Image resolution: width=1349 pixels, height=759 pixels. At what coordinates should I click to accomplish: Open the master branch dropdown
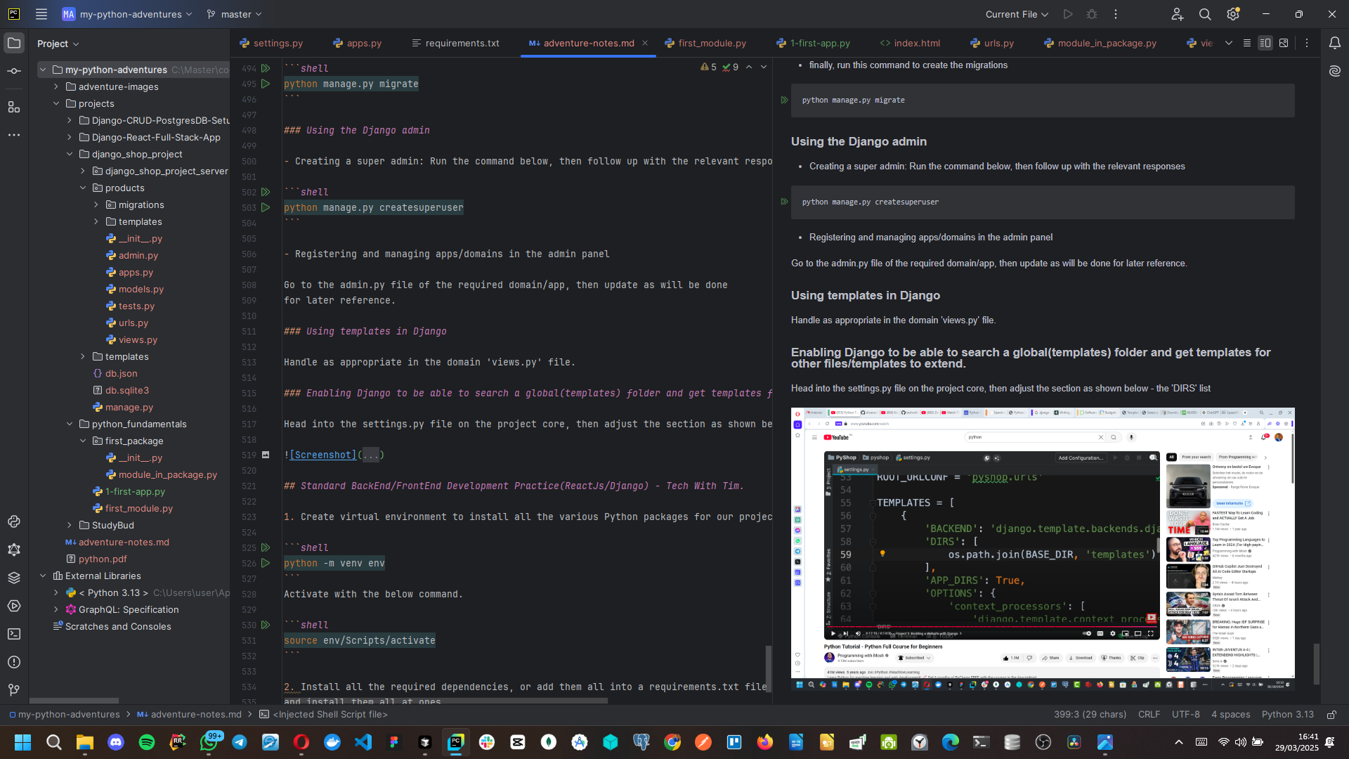[x=235, y=14]
